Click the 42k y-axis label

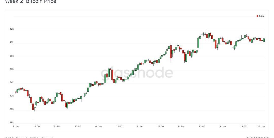11,29
